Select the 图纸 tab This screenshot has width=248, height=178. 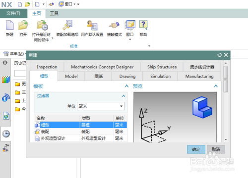coord(99,76)
